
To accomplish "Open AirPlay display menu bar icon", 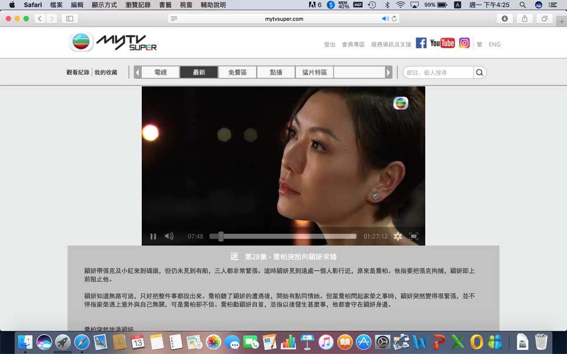I will (x=414, y=5).
